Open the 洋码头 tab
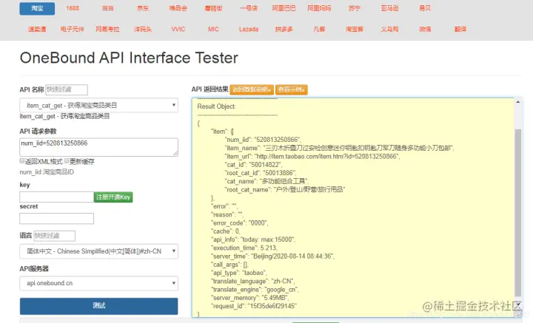This screenshot has width=533, height=323. [143, 29]
